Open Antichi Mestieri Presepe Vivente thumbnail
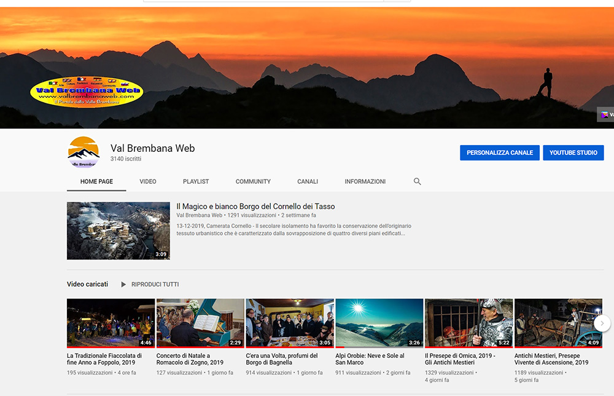Viewport: 614px width, 396px height. pyautogui.click(x=558, y=323)
